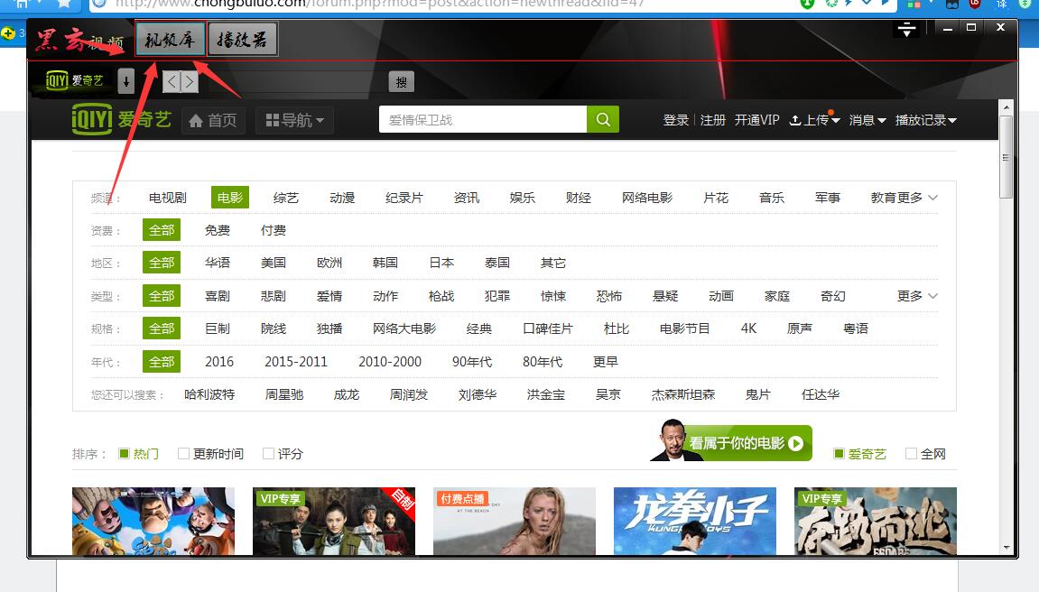Image resolution: width=1039 pixels, height=592 pixels.
Task: Click the 登录 login link
Action: (675, 120)
